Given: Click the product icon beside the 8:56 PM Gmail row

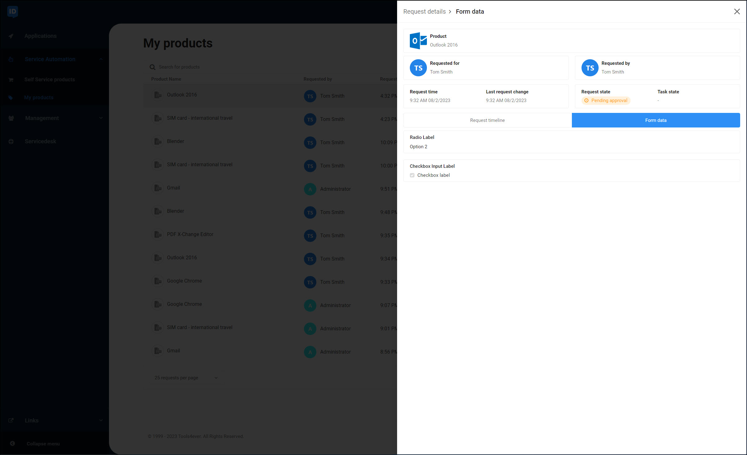Looking at the screenshot, I should click(x=158, y=351).
